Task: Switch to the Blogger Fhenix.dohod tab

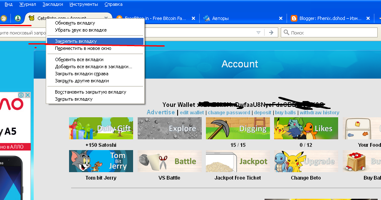Action: pos(330,18)
